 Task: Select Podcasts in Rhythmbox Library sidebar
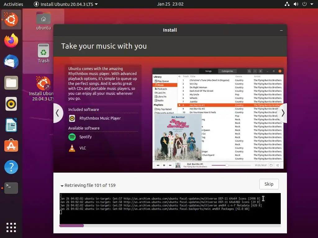point(161,89)
